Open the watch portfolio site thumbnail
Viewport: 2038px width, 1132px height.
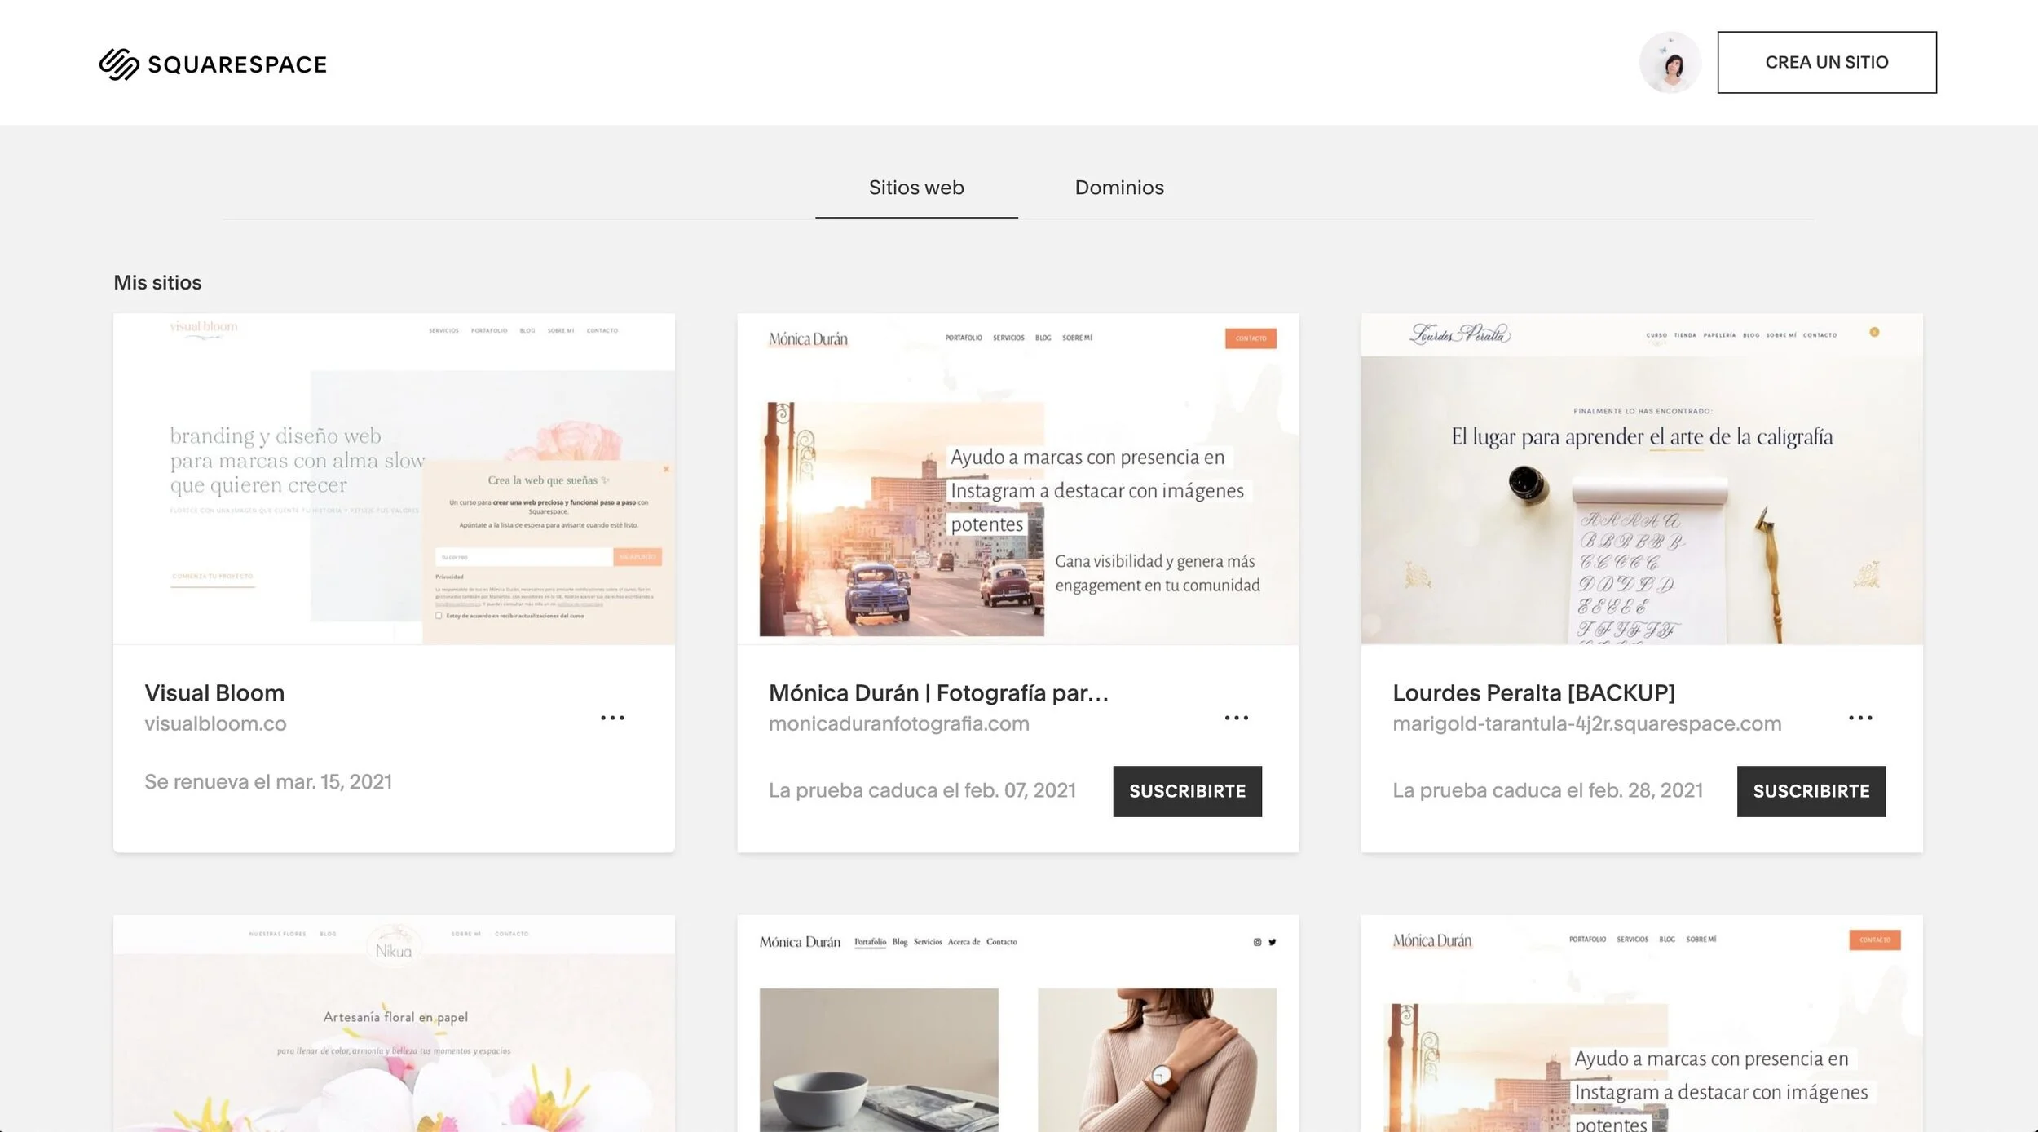1017,1024
